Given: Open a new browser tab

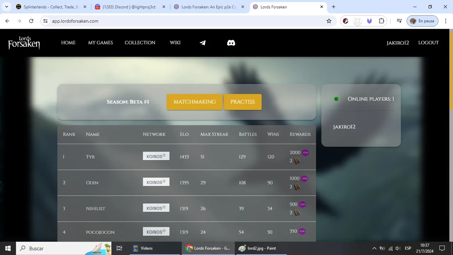Looking at the screenshot, I should (333, 7).
